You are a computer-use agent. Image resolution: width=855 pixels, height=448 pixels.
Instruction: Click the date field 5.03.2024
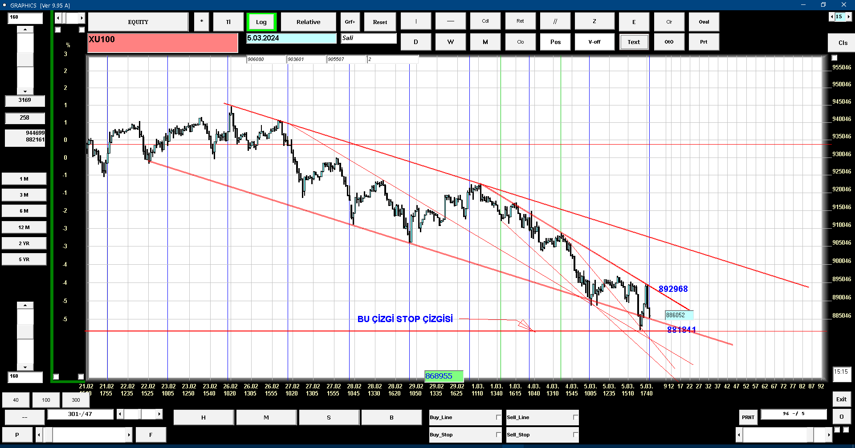tap(291, 38)
